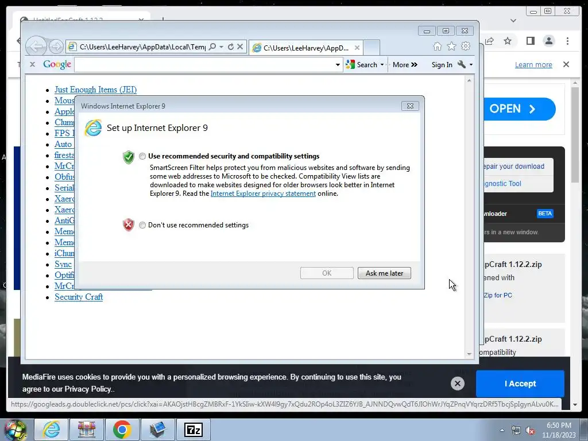Select Use recommended security and compatibility settings
Image resolution: width=588 pixels, height=441 pixels.
click(x=142, y=156)
